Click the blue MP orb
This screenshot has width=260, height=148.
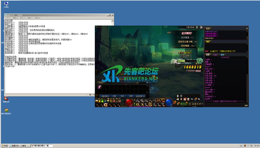point(169,102)
